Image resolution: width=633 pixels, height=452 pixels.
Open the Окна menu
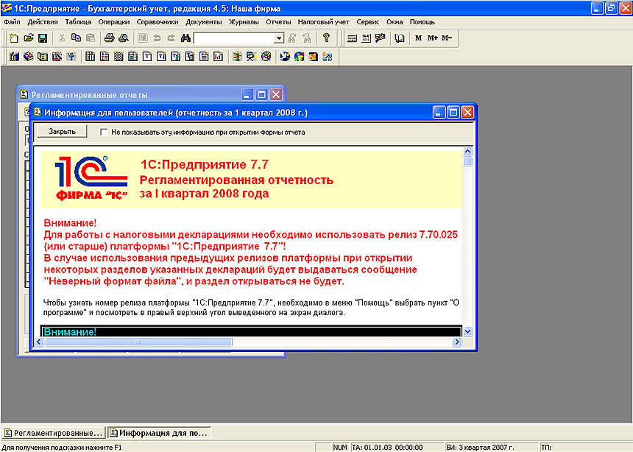395,22
